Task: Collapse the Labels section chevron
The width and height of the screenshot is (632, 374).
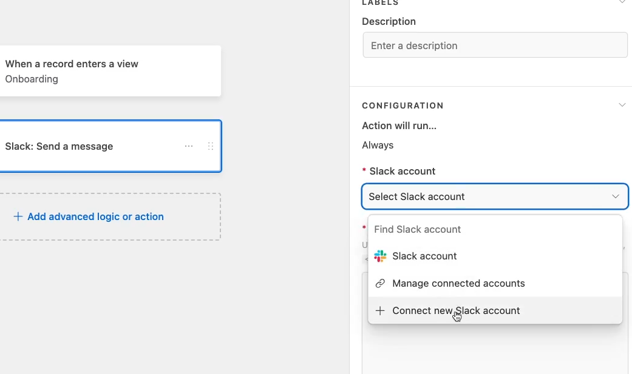Action: 622,2
